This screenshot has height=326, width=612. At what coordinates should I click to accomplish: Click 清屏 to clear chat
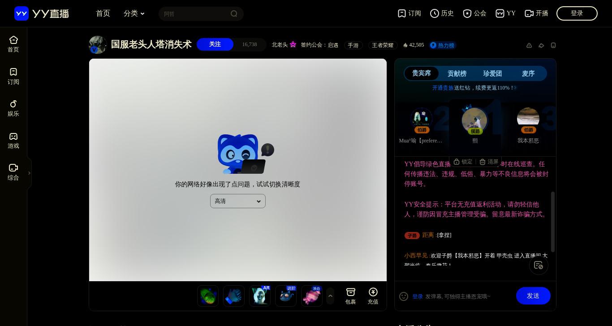pos(489,162)
